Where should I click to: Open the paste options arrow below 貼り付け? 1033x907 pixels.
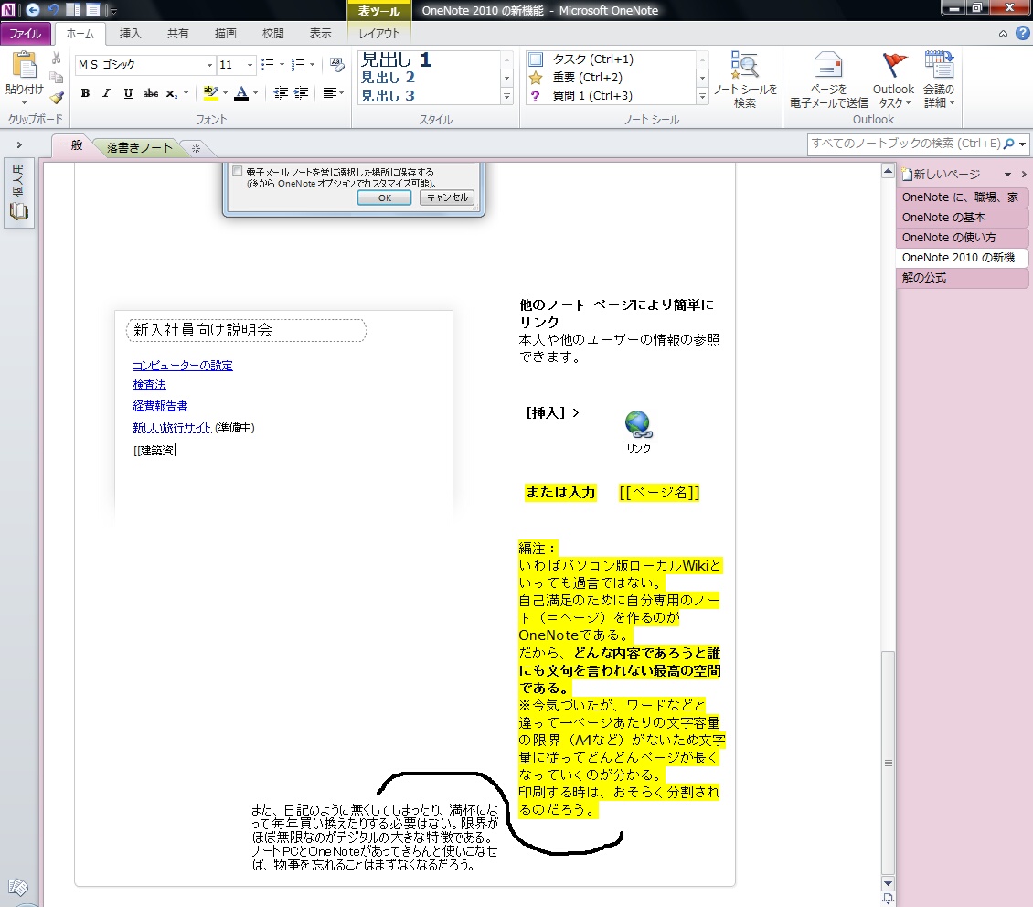click(25, 102)
